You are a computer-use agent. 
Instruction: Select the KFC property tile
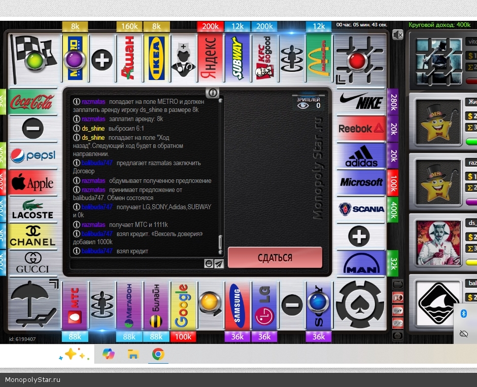point(264,58)
